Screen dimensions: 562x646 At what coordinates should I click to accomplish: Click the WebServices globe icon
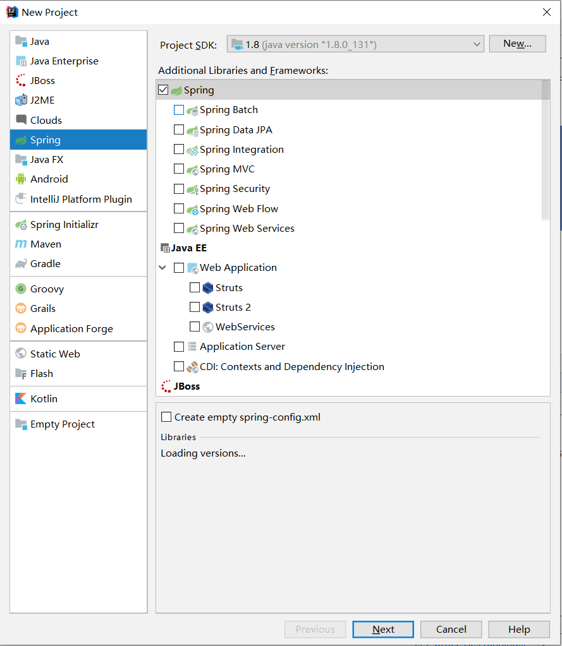coord(208,327)
